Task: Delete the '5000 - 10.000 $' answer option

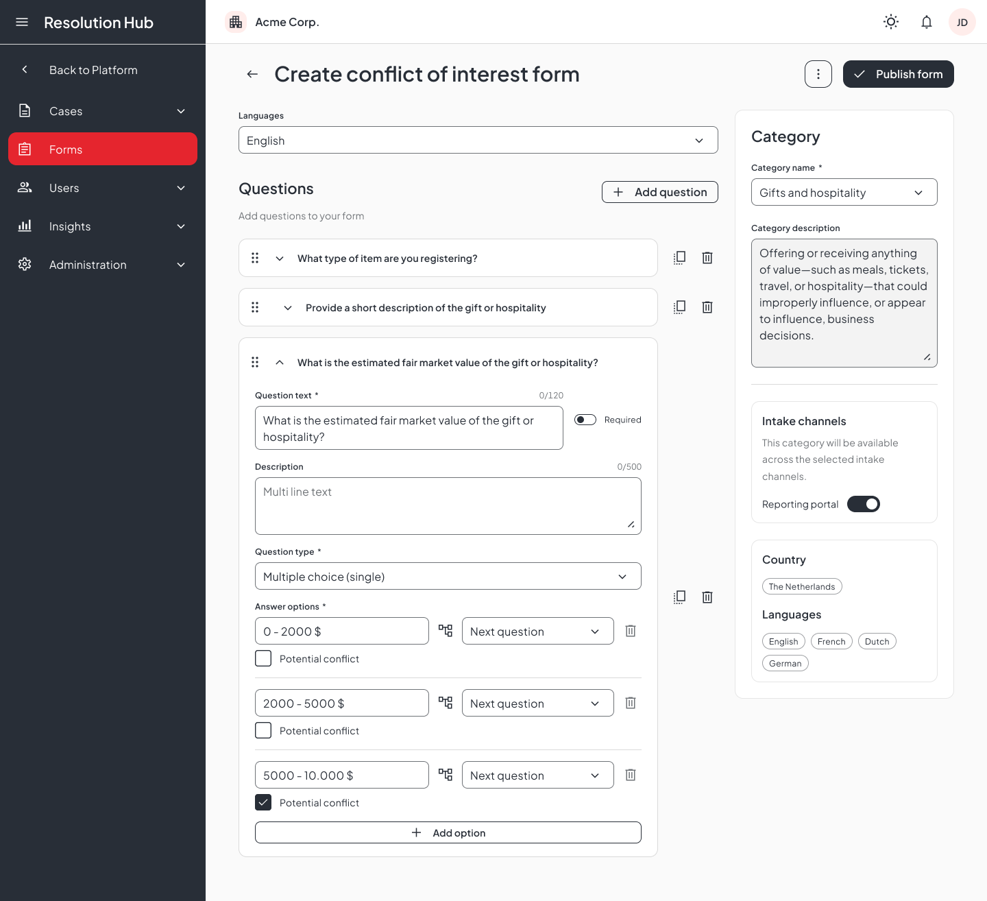Action: point(631,775)
